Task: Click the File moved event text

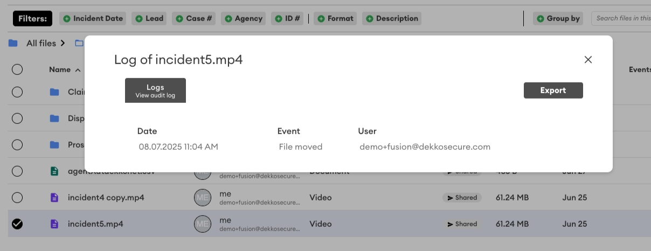Action: coord(301,147)
